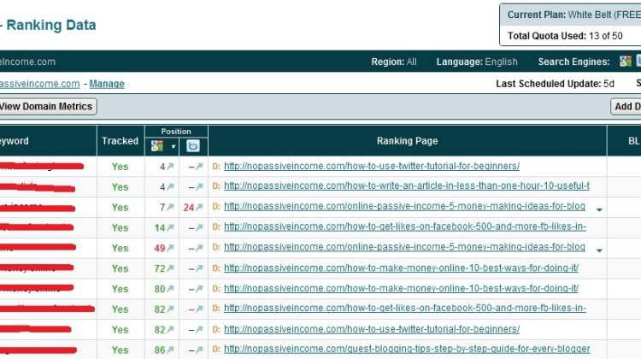Click Google arrow icon beside position 80
This screenshot has height=359, width=641.
coord(170,289)
